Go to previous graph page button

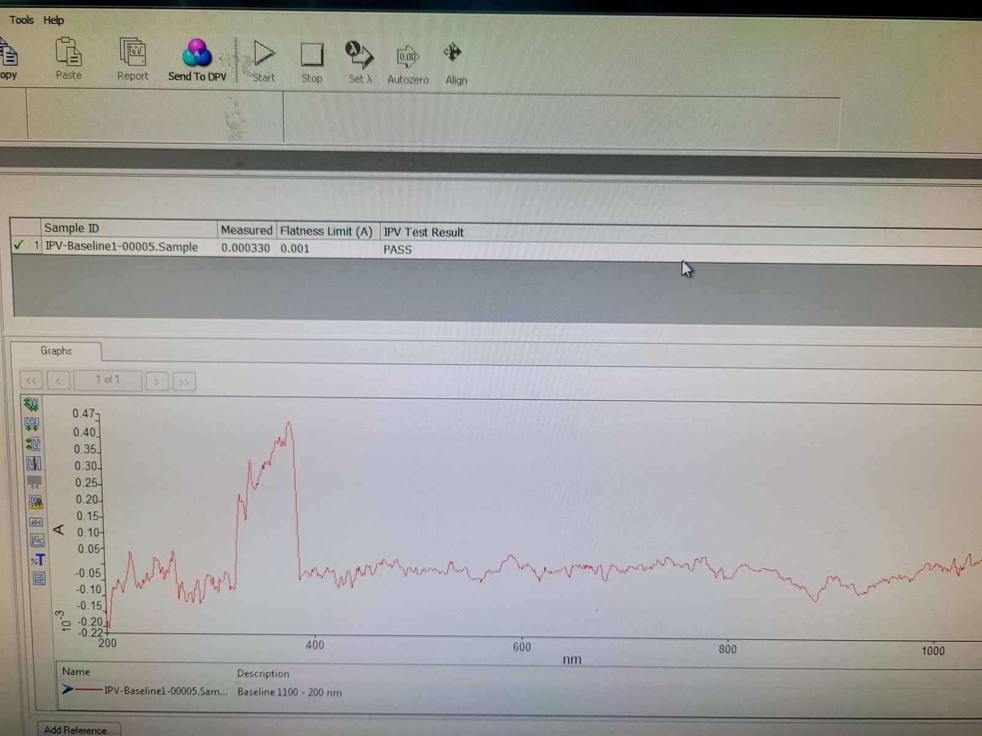pos(58,380)
